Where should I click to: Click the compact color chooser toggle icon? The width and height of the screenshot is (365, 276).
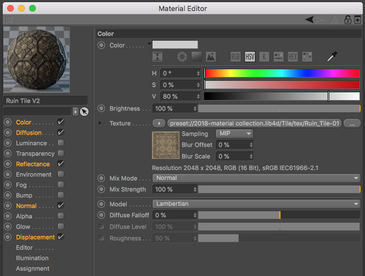click(158, 57)
